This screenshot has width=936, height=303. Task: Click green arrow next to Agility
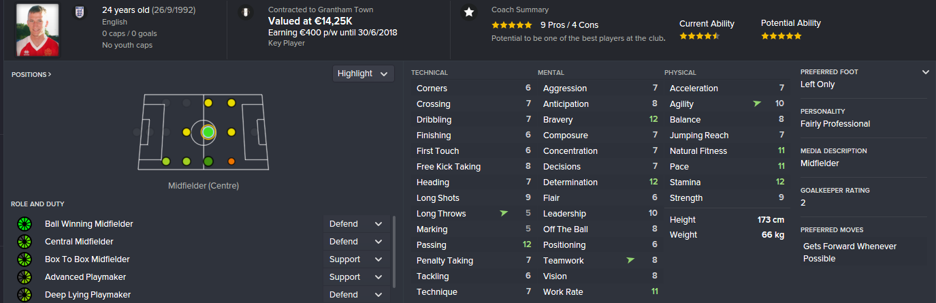[x=757, y=103]
